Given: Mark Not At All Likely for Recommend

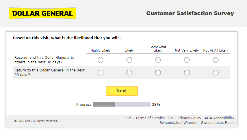Looking at the screenshot, I should [216, 60].
